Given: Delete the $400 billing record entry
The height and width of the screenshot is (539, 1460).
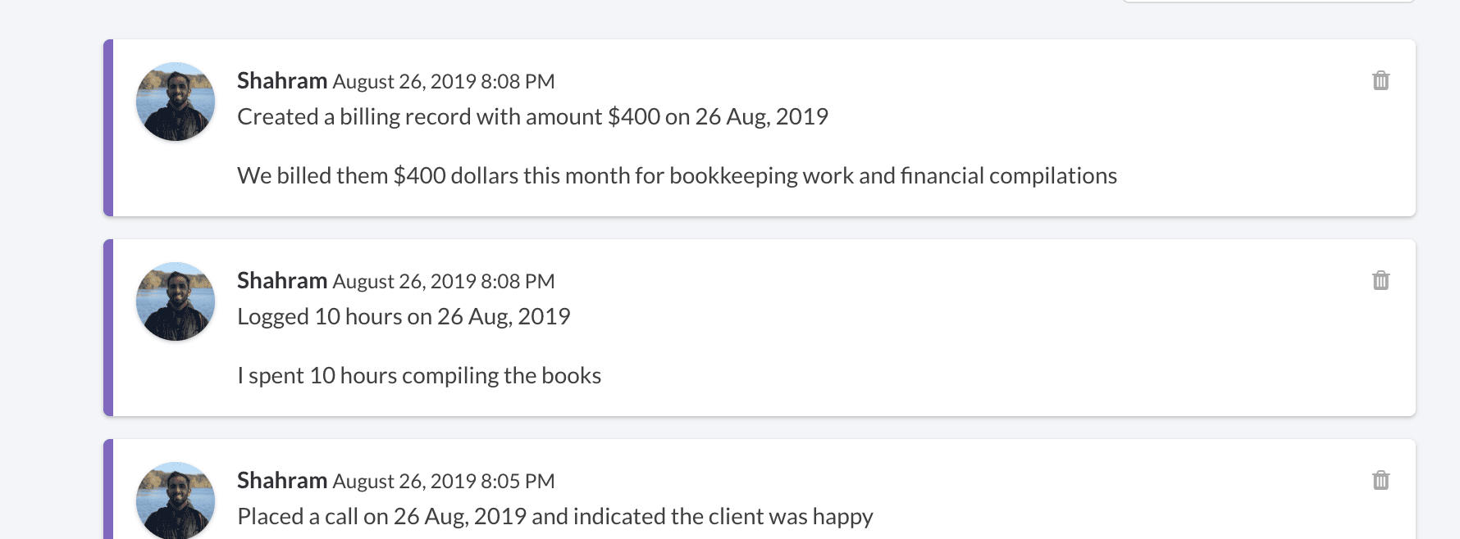Looking at the screenshot, I should [1380, 80].
